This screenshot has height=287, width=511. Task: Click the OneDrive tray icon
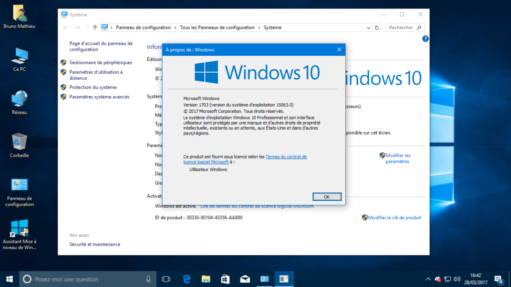coord(438,279)
